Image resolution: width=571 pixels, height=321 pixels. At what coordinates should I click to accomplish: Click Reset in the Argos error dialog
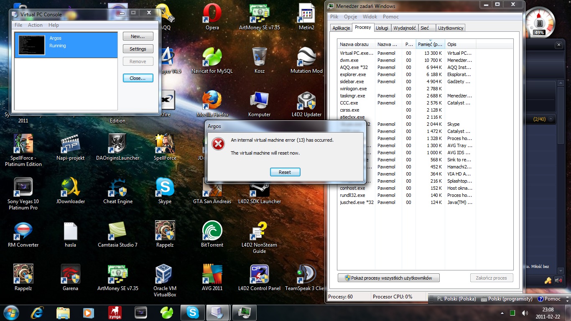(x=285, y=172)
